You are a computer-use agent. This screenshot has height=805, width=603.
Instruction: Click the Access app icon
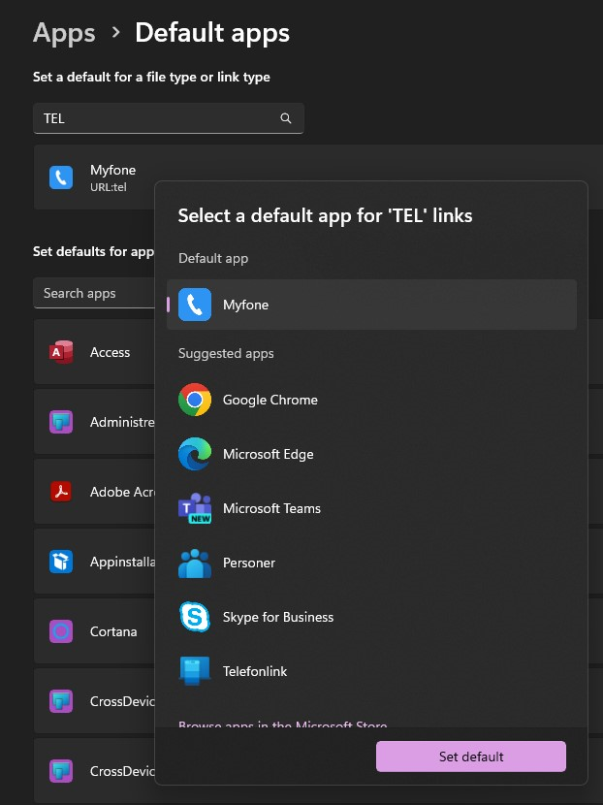61,352
